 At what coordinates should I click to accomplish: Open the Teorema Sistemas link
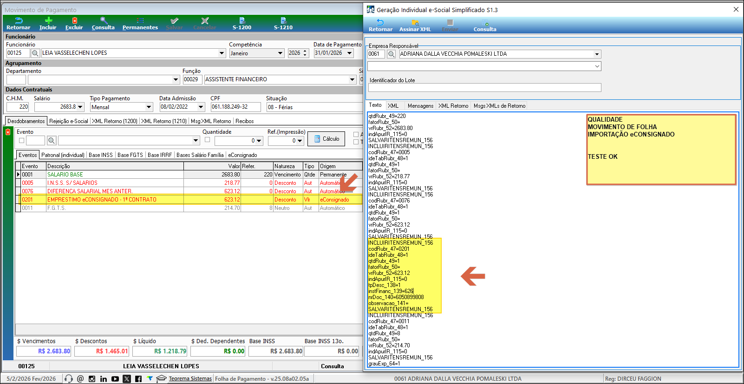[x=190, y=378]
